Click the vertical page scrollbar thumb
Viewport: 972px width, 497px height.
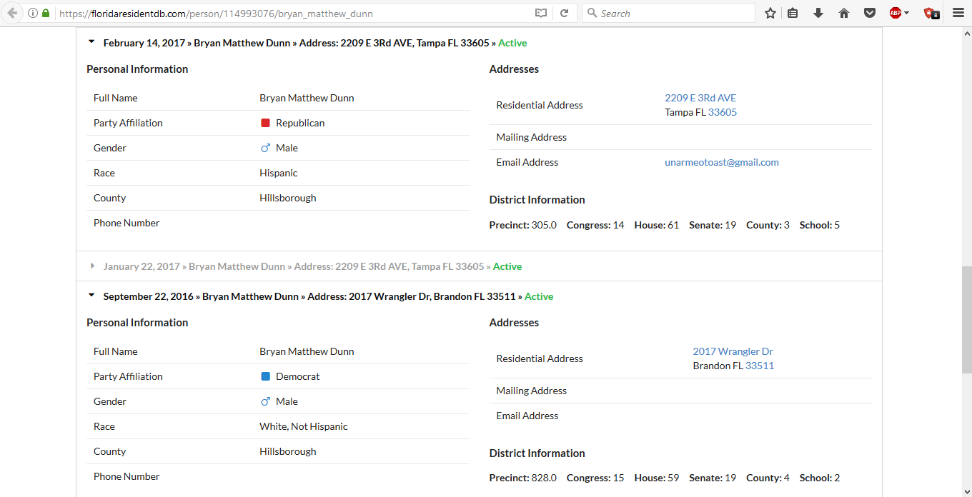(966, 319)
